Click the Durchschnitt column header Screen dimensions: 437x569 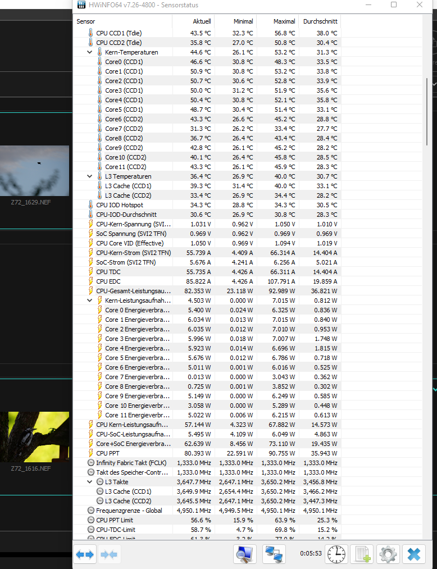[x=320, y=21]
